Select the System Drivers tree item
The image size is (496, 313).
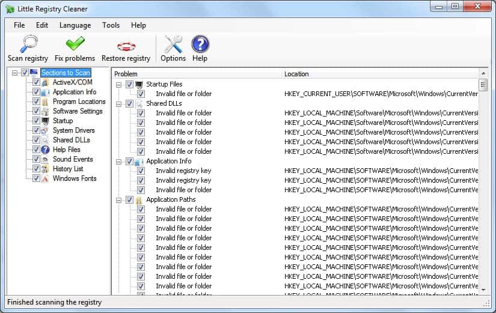[x=73, y=130]
